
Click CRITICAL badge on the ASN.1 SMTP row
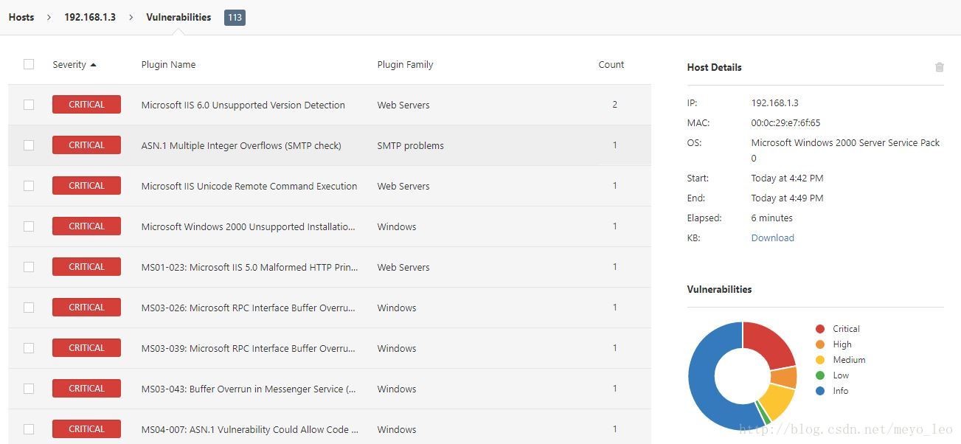pos(86,145)
